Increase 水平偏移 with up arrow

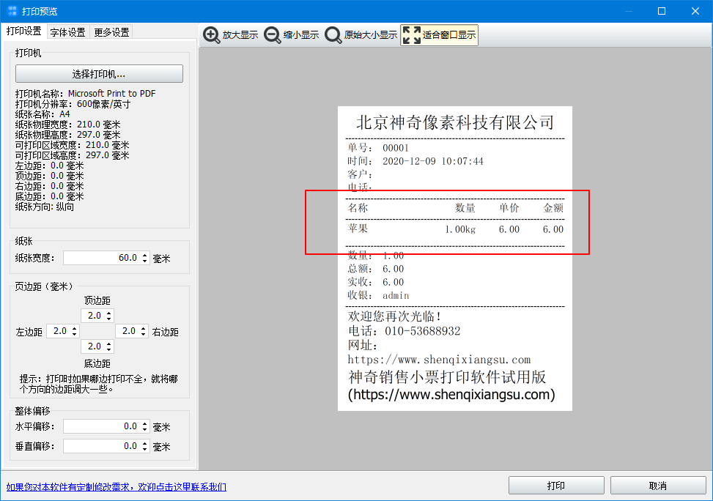click(x=144, y=423)
